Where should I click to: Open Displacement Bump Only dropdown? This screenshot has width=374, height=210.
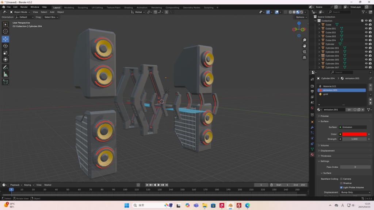355,192
